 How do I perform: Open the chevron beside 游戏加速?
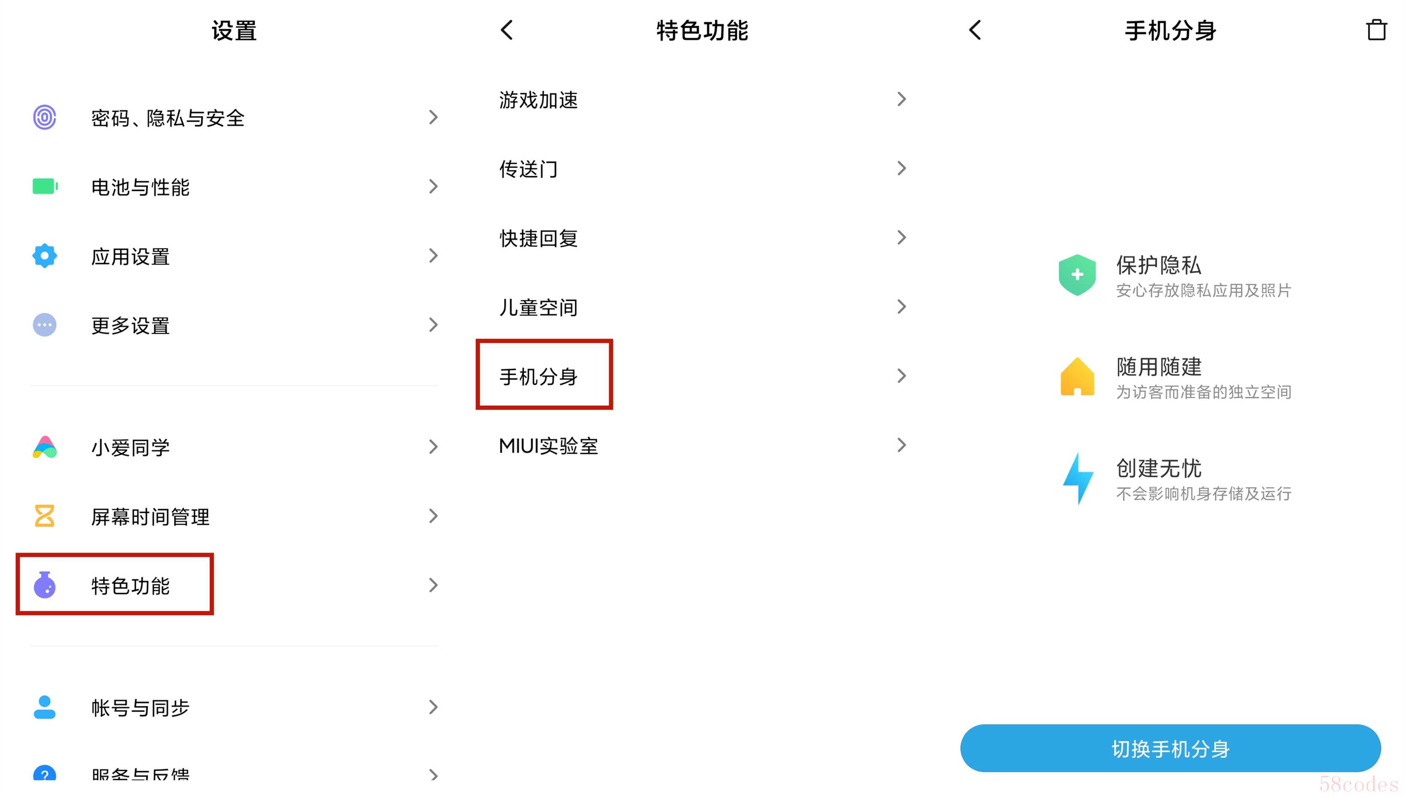[x=901, y=99]
